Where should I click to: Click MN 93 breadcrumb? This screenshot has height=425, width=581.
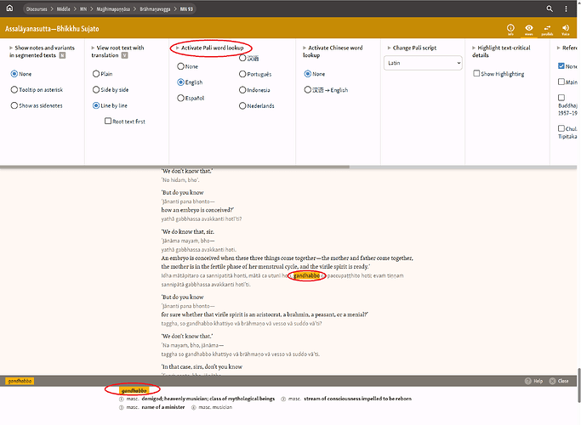tap(186, 8)
